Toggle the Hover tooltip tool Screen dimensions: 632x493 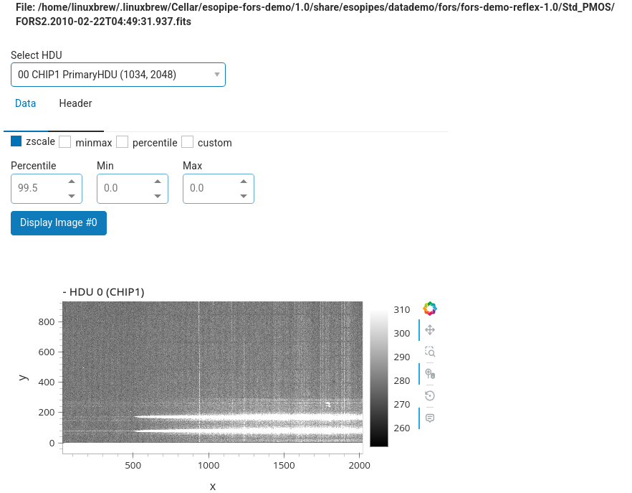point(430,418)
